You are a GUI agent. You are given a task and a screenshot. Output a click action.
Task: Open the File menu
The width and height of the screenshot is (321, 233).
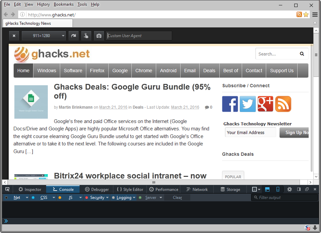(7, 4)
